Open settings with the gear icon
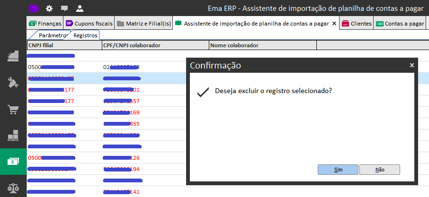Screen dimensions: 429x197 (x=49, y=8)
